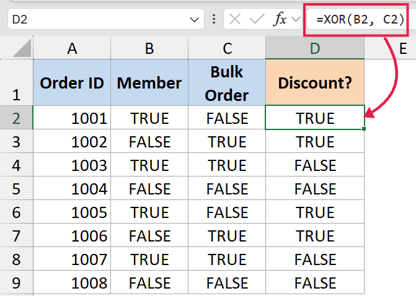This screenshot has height=296, width=416.
Task: Select column B header
Action: point(149,48)
